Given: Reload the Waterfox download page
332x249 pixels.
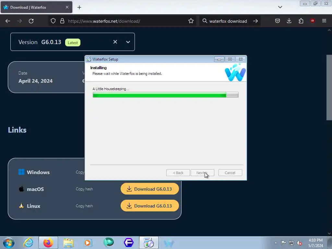Looking at the screenshot, I should tap(31, 21).
